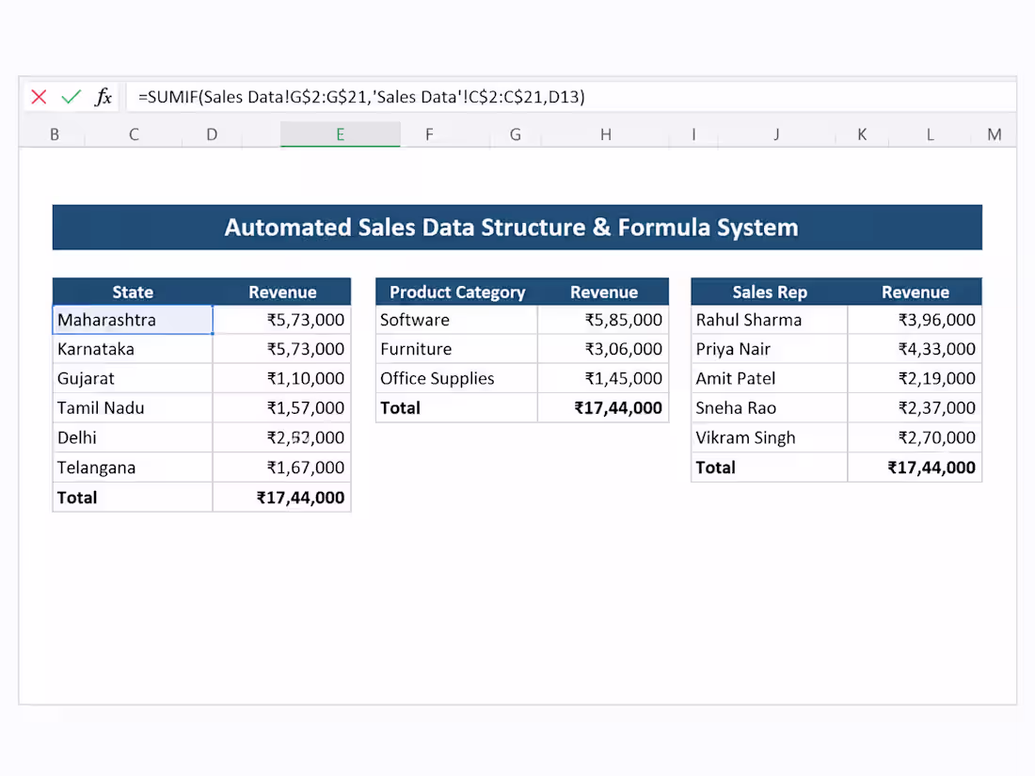Select column C header
This screenshot has width=1035, height=776.
tap(134, 135)
